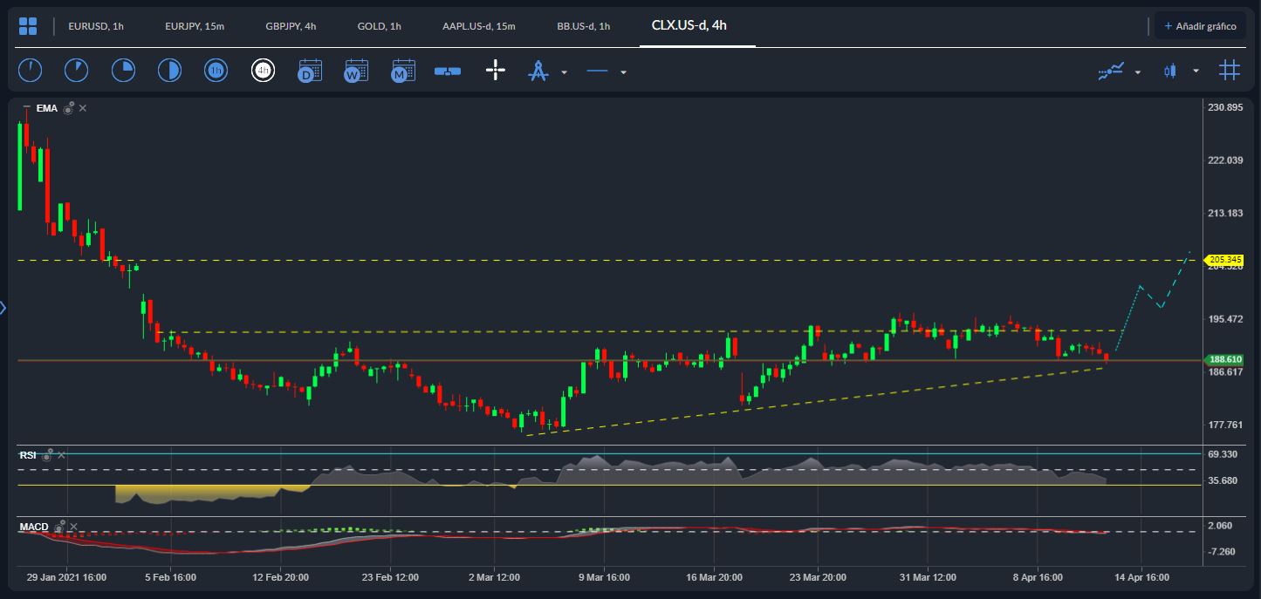Screen dimensions: 1261x599
Task: Toggle the price ruler measurement tool
Action: [448, 71]
